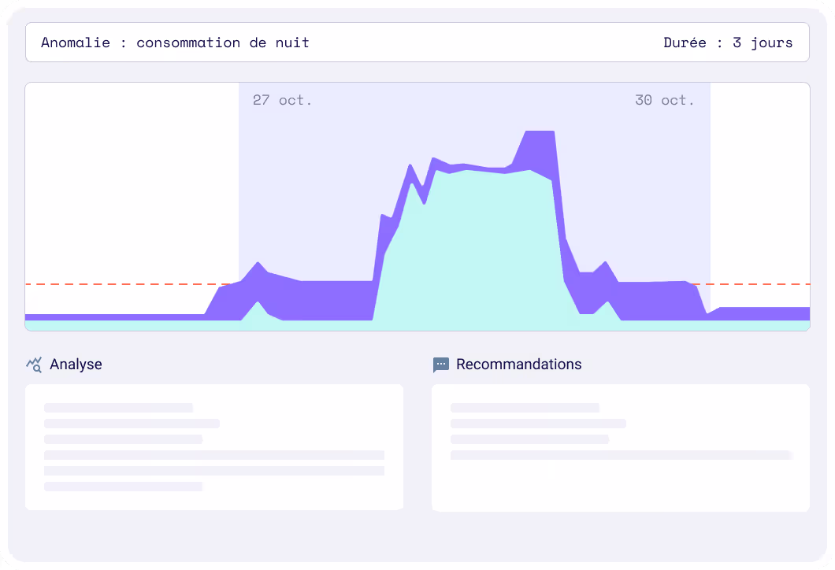Open the Analyse placeholder card
Screen dimensions: 835x570
click(x=214, y=447)
